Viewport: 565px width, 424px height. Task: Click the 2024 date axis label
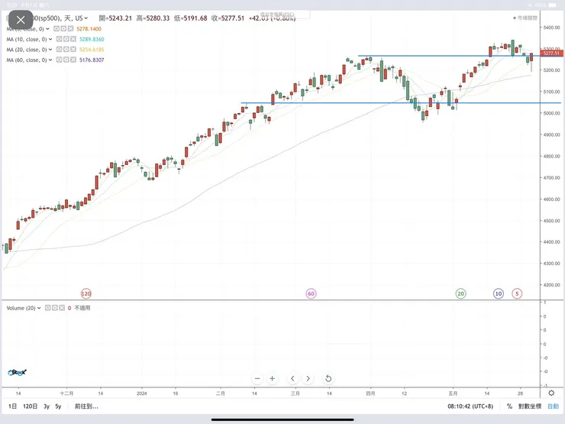coord(141,393)
